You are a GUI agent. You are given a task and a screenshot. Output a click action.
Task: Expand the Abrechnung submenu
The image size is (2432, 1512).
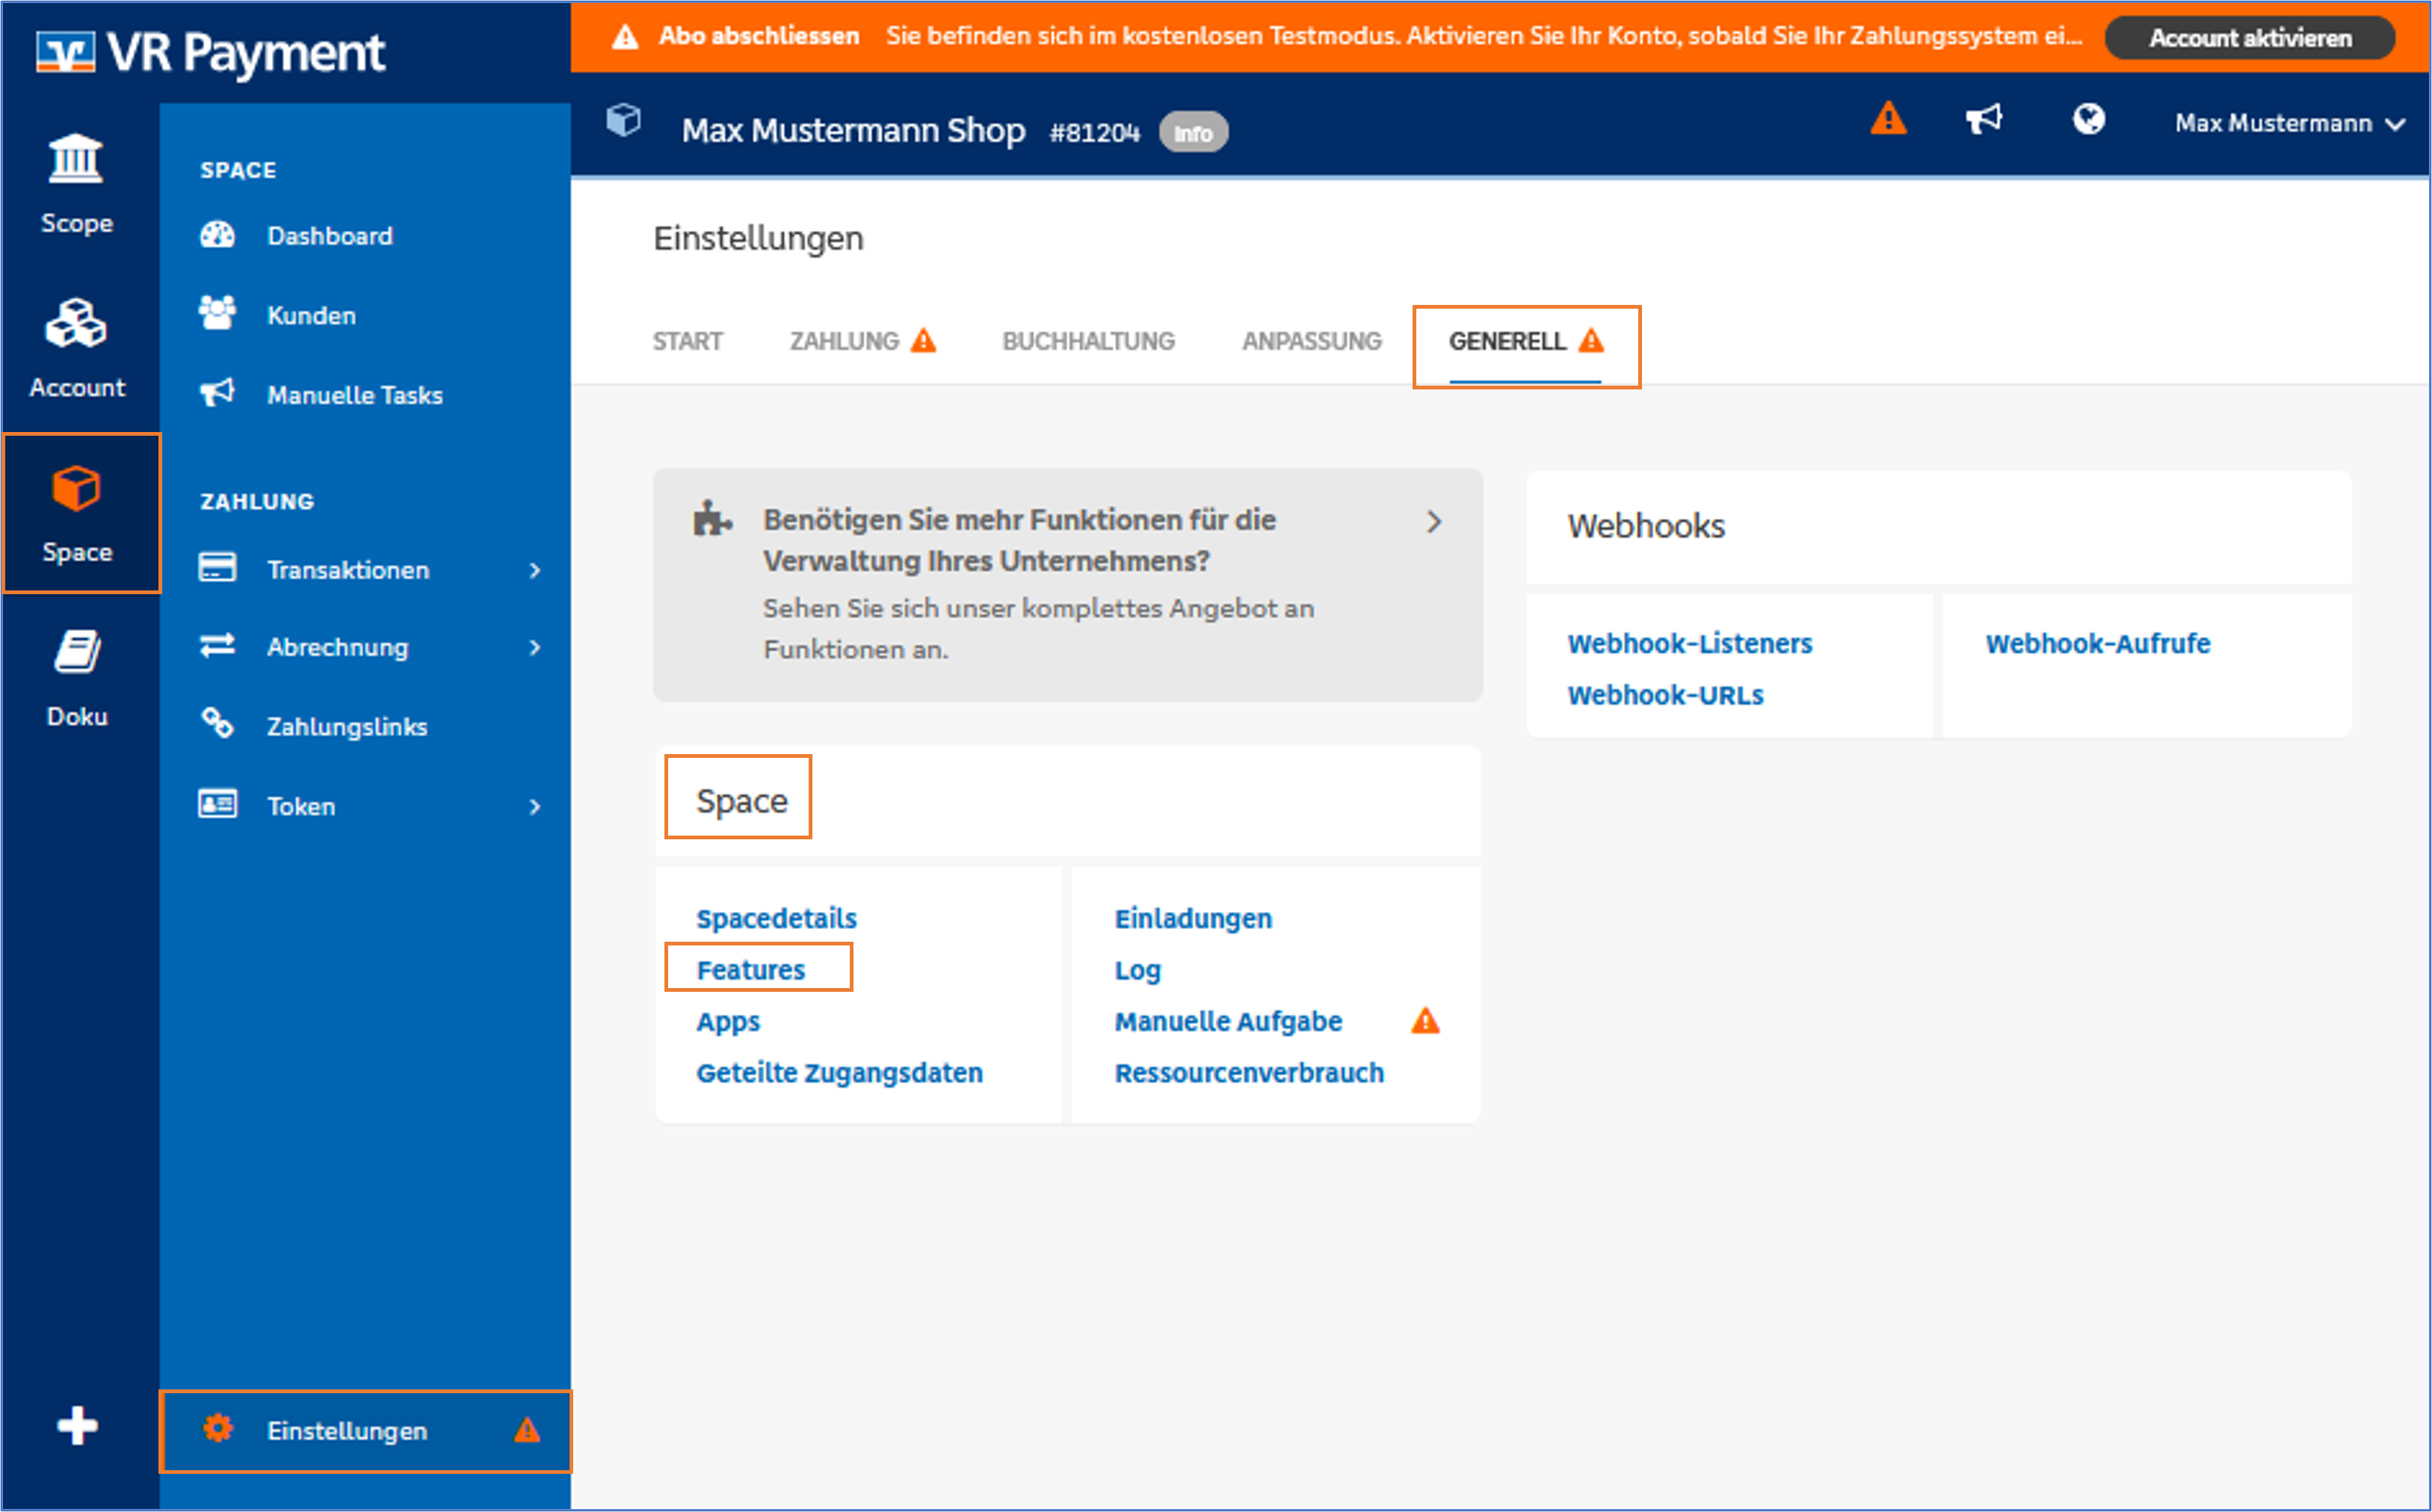pos(535,648)
